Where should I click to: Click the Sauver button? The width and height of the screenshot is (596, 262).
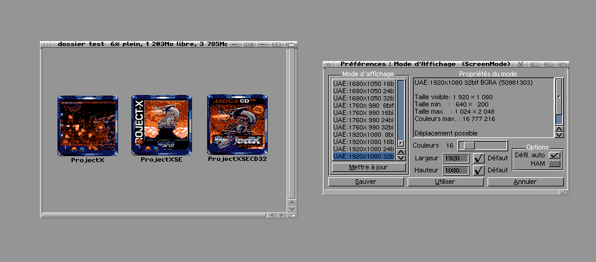(x=366, y=182)
